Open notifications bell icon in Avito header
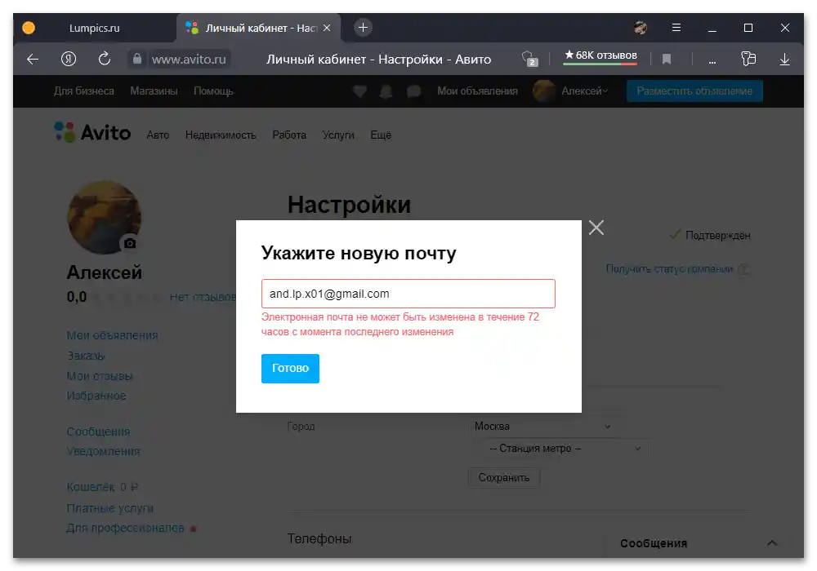Image resolution: width=817 pixels, height=571 pixels. click(x=386, y=91)
